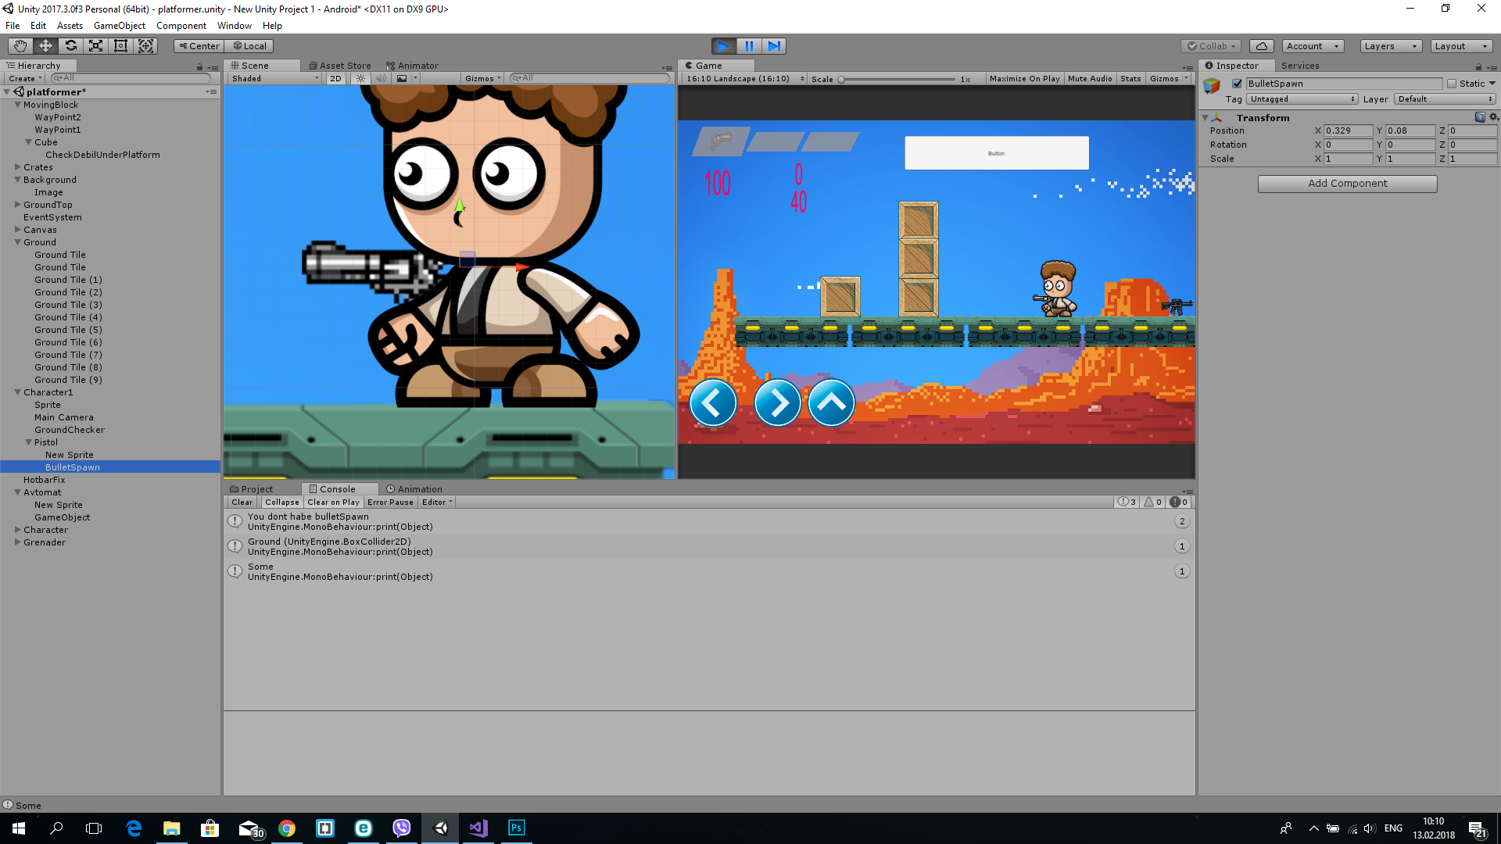Toggle scene audio speaker icon
The width and height of the screenshot is (1501, 844).
click(x=381, y=78)
